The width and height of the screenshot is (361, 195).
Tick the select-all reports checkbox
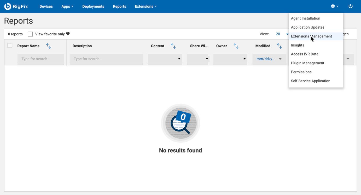tap(10, 46)
